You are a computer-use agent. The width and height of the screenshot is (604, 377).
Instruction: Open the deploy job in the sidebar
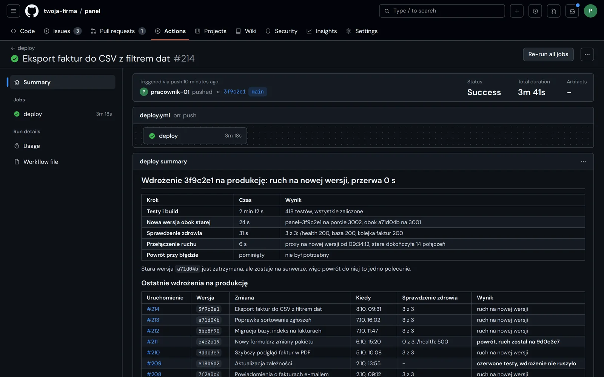(x=63, y=114)
